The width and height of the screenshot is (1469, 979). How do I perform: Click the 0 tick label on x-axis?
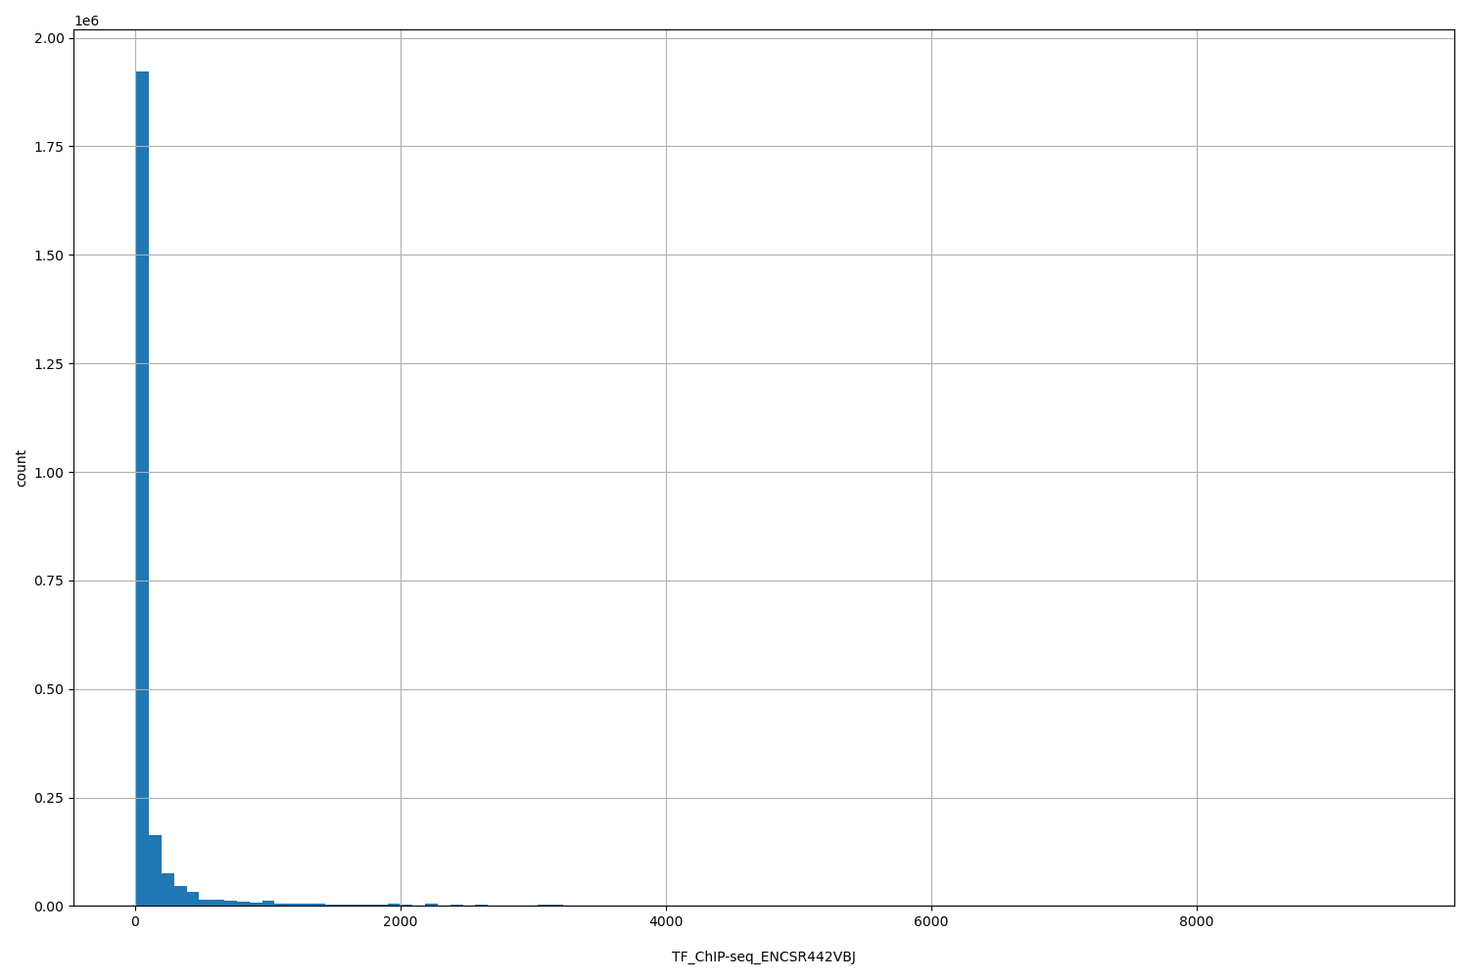pos(137,920)
